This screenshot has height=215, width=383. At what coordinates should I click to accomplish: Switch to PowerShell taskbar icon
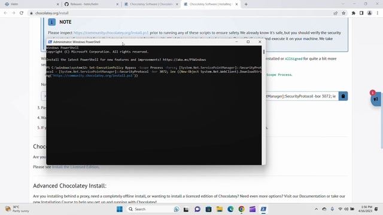click(263, 209)
